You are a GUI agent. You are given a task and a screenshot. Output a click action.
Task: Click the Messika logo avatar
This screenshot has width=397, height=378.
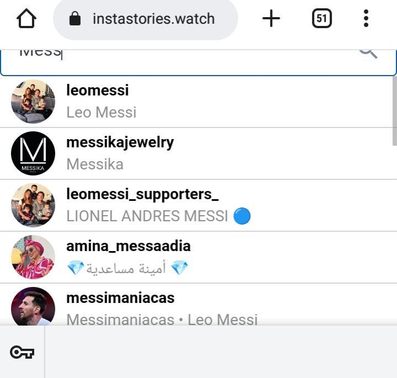pyautogui.click(x=33, y=153)
